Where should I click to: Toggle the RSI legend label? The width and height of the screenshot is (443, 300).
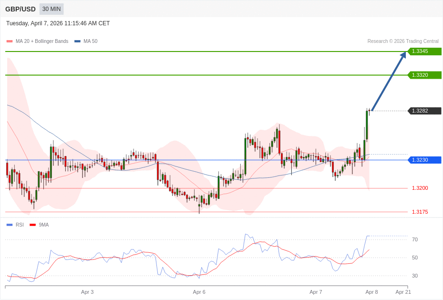[x=20, y=225]
